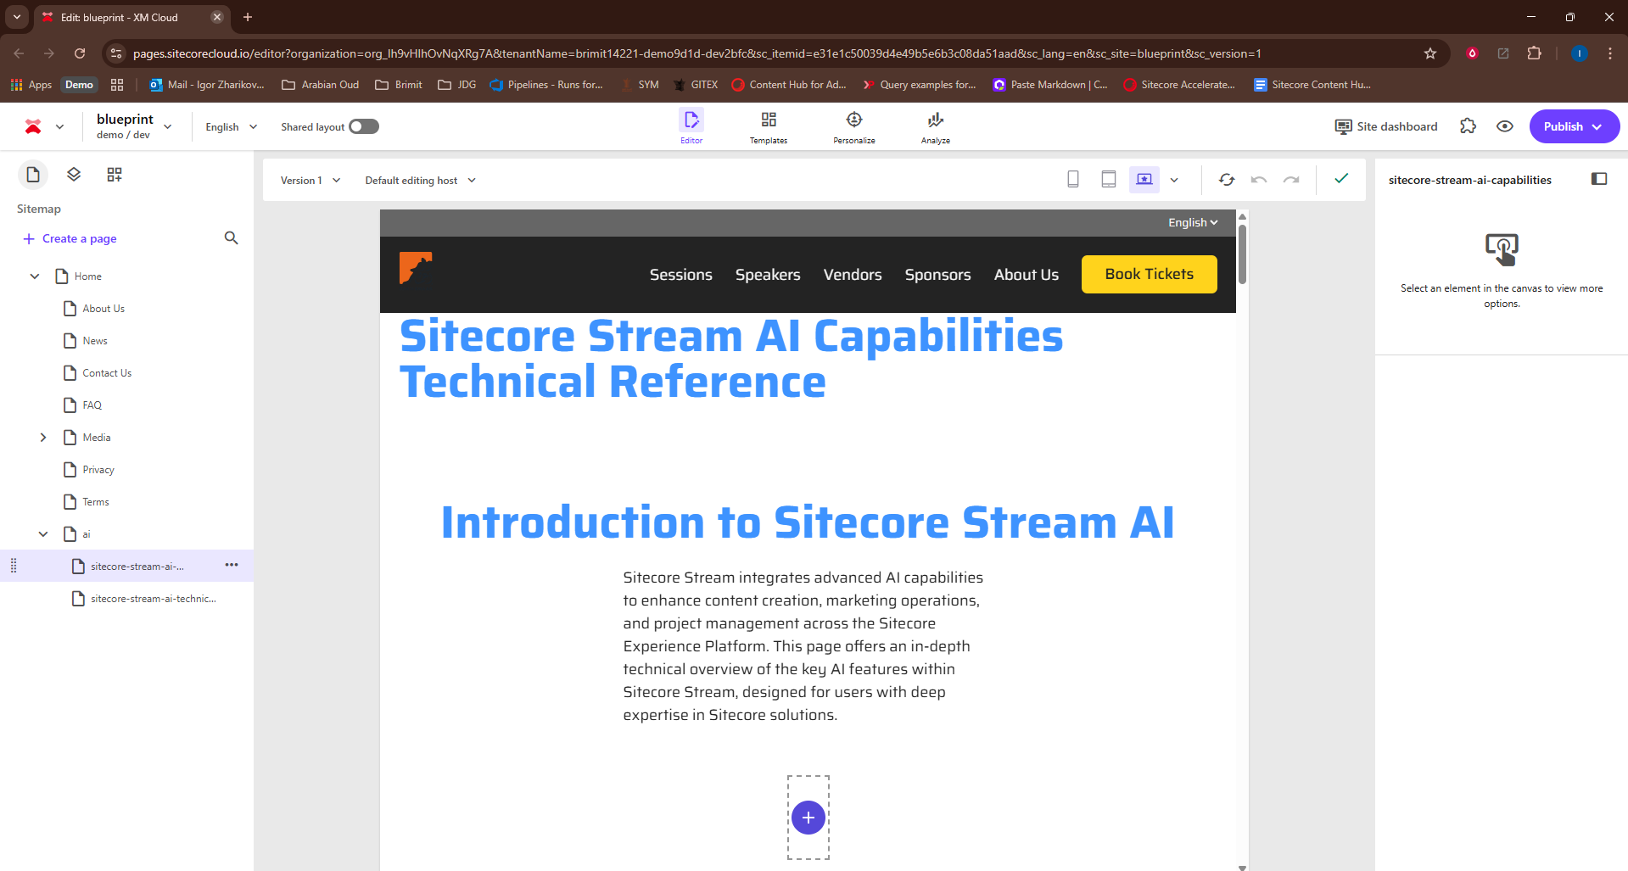This screenshot has height=871, width=1628.
Task: Open the Apps bookmark shortcut
Action: (x=31, y=85)
